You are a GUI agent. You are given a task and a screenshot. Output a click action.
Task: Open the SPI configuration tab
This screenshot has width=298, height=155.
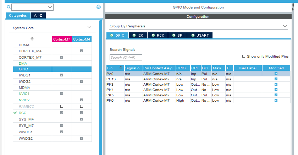coord(178,36)
